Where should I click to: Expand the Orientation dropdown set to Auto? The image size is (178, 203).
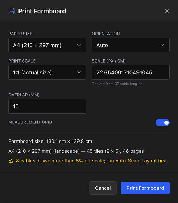pos(131,45)
